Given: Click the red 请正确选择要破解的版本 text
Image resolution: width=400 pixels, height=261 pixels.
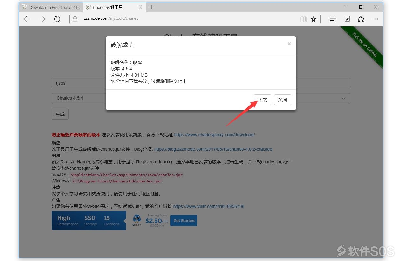Looking at the screenshot, I should [x=76, y=135].
